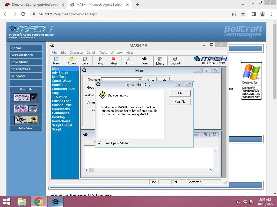The image size is (277, 207).
Task: Click the New toolbar icon in MASH
Action: click(56, 61)
